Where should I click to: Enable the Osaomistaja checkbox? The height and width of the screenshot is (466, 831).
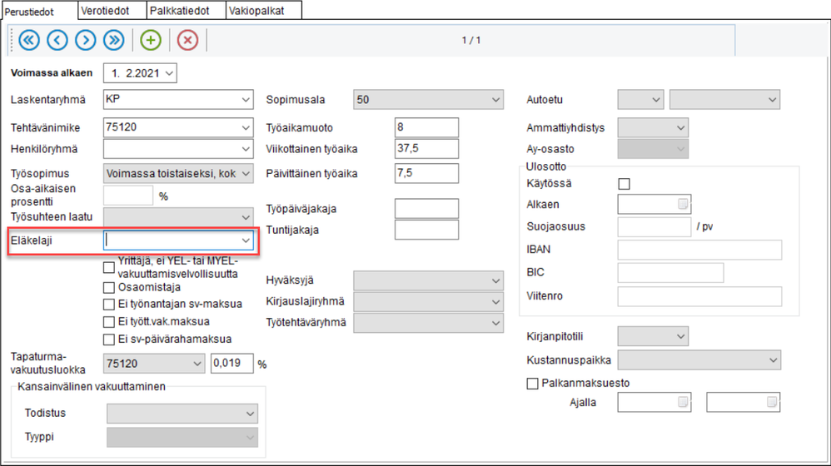tap(108, 288)
